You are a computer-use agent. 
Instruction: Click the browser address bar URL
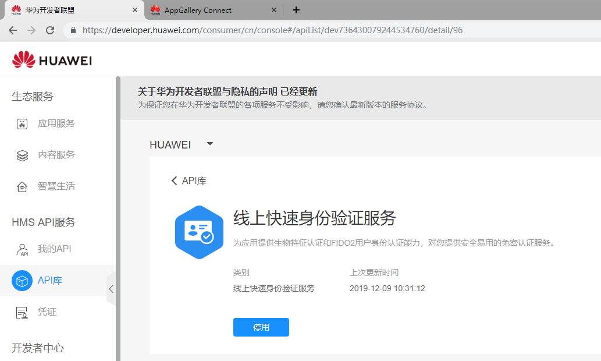(272, 30)
